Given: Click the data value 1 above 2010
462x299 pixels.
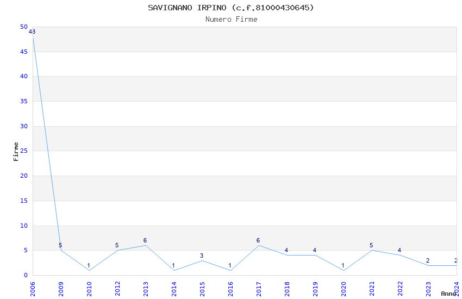Looking at the screenshot, I should click(x=89, y=266).
